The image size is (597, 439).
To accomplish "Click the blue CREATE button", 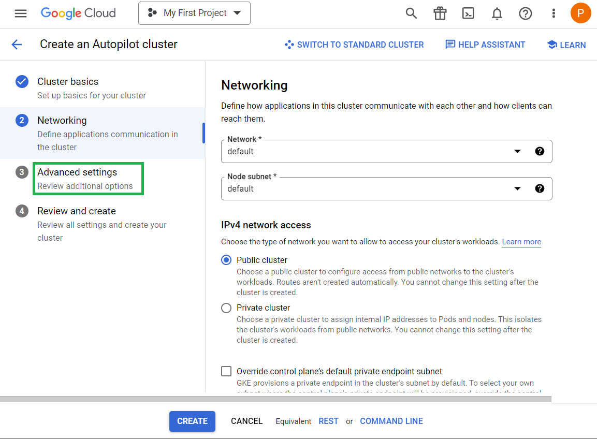I will (192, 421).
